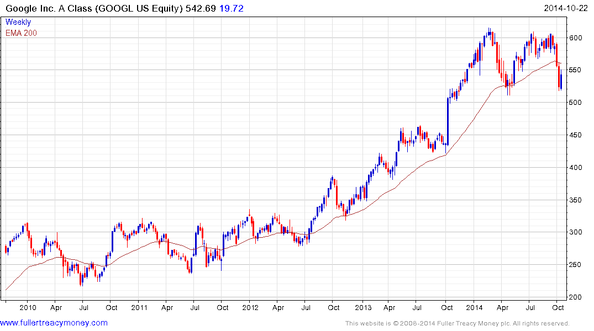Screen dimensions: 594x331
Task: Click the tall blue October 2013 gap-up candle
Action: point(448,121)
